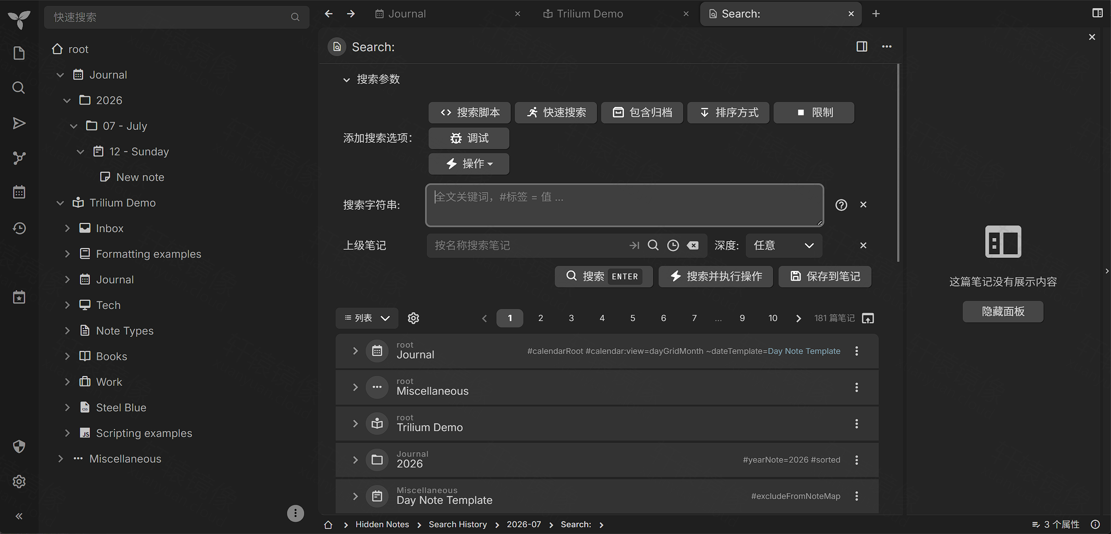
Task: Remove the search string option
Action: click(x=863, y=205)
